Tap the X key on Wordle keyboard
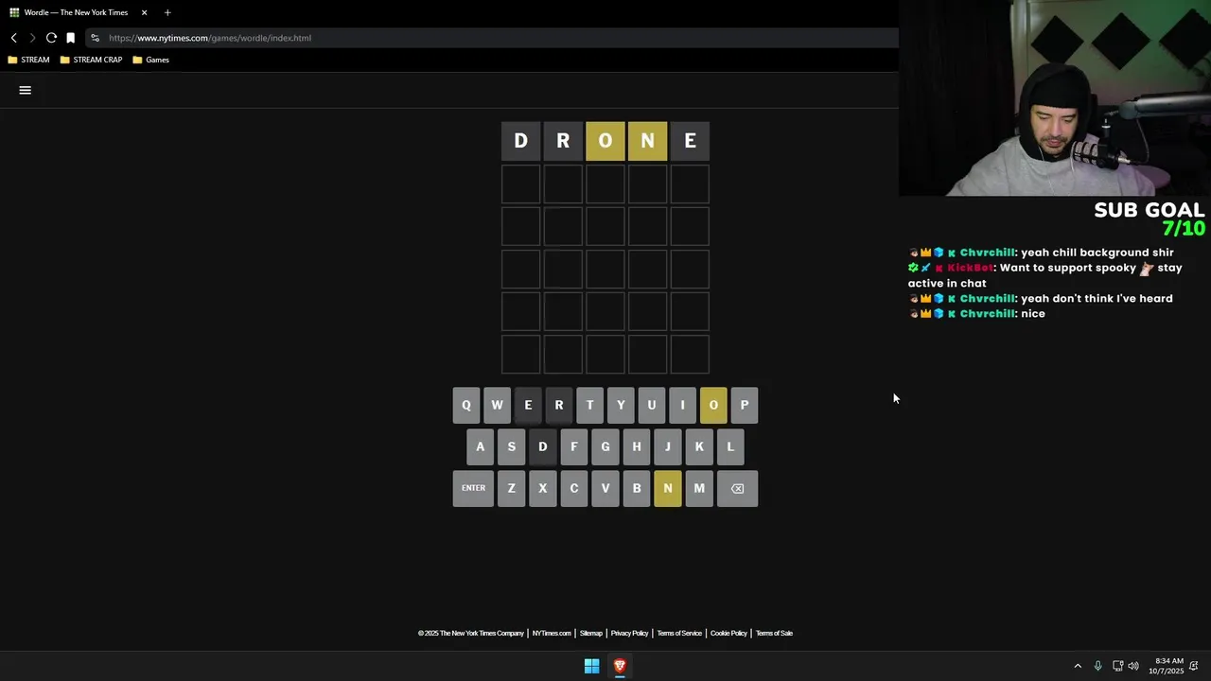Image resolution: width=1211 pixels, height=681 pixels. click(x=542, y=488)
